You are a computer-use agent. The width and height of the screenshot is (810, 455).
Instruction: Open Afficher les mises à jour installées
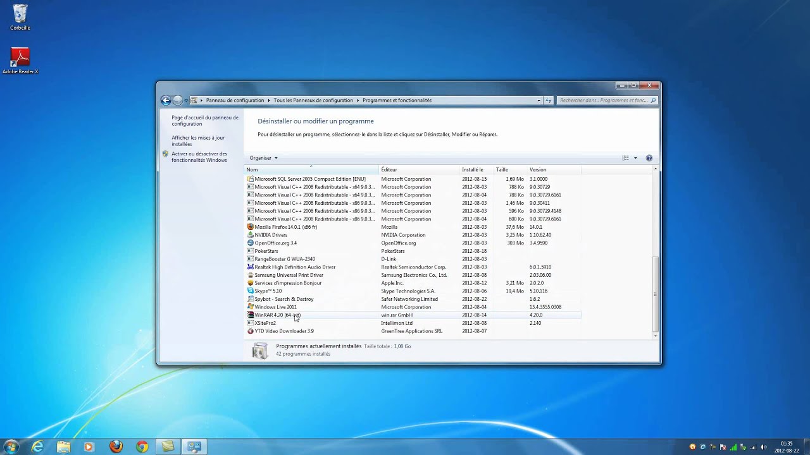[x=198, y=140]
